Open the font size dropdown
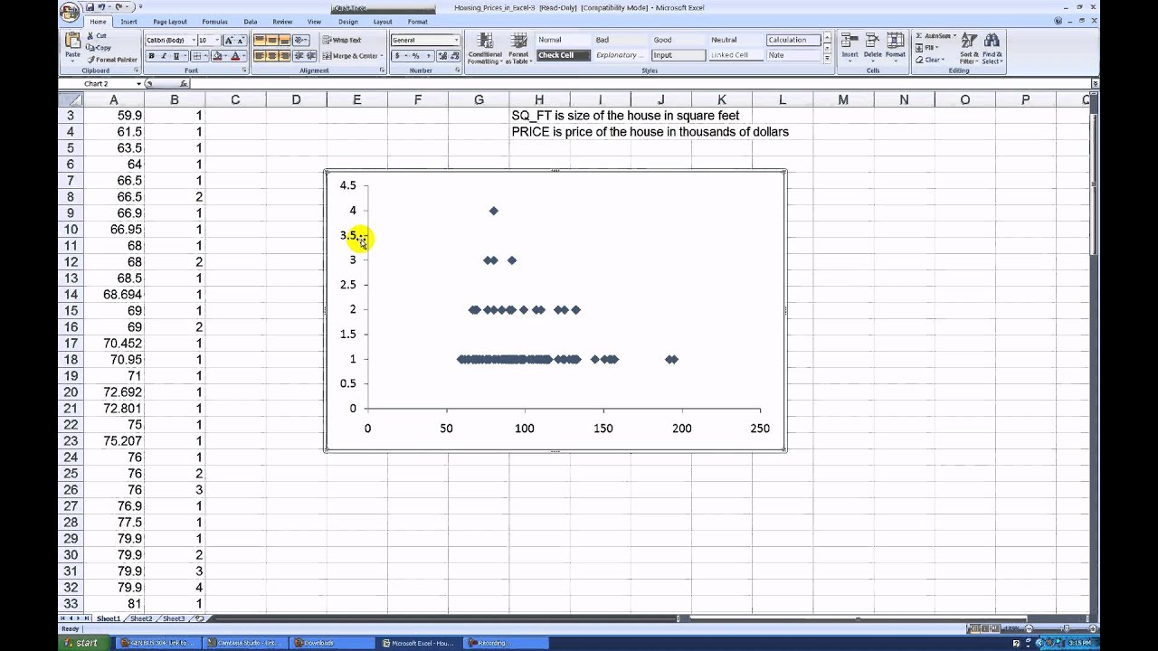 click(x=216, y=41)
